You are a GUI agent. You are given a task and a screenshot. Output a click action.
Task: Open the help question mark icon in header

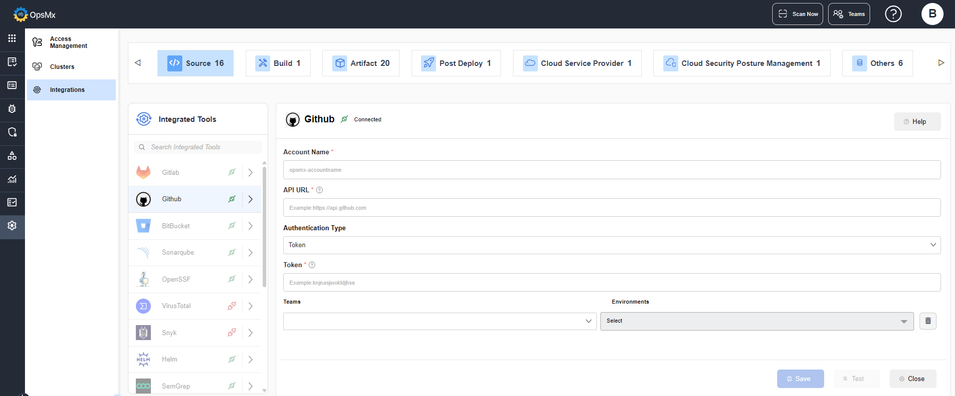[x=893, y=14]
